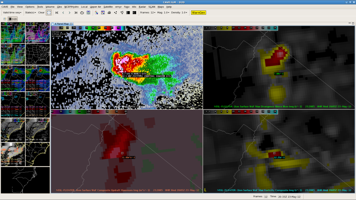Click the printer icon in toolbar
The width and height of the screenshot is (356, 200).
(109, 12)
